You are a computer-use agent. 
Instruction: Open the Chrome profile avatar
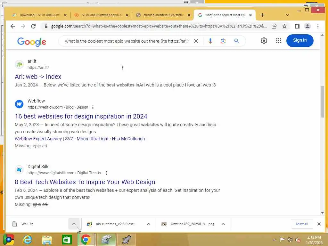307,26
